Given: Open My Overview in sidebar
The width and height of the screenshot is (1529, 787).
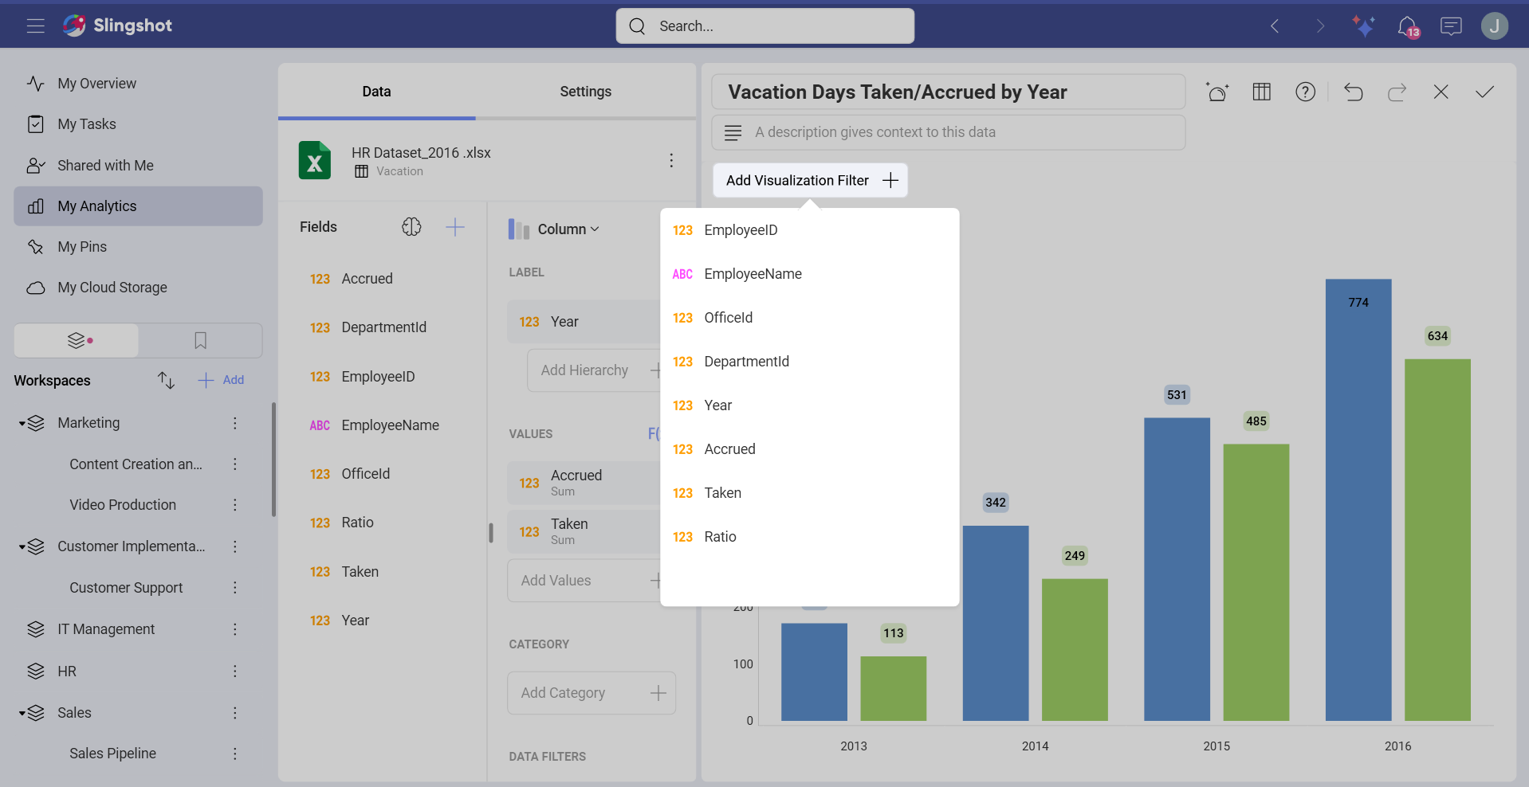Looking at the screenshot, I should tap(138, 84).
